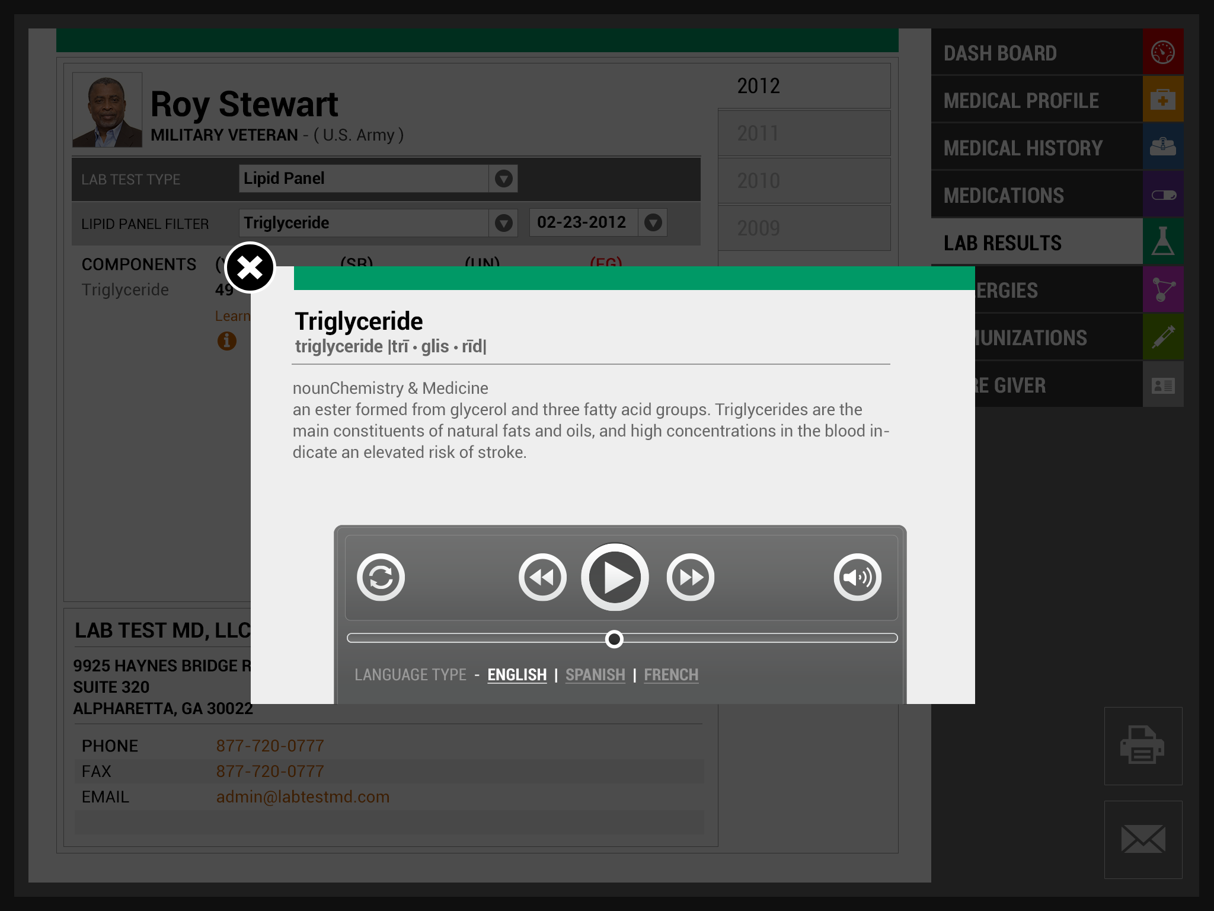The width and height of the screenshot is (1214, 911).
Task: Click the printer icon
Action: click(x=1142, y=746)
